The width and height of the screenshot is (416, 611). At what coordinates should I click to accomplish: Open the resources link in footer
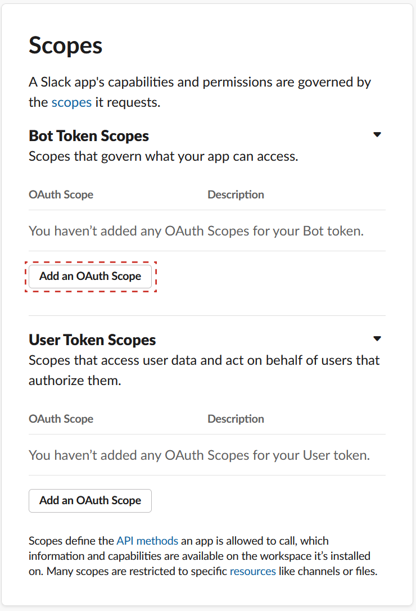pos(252,571)
